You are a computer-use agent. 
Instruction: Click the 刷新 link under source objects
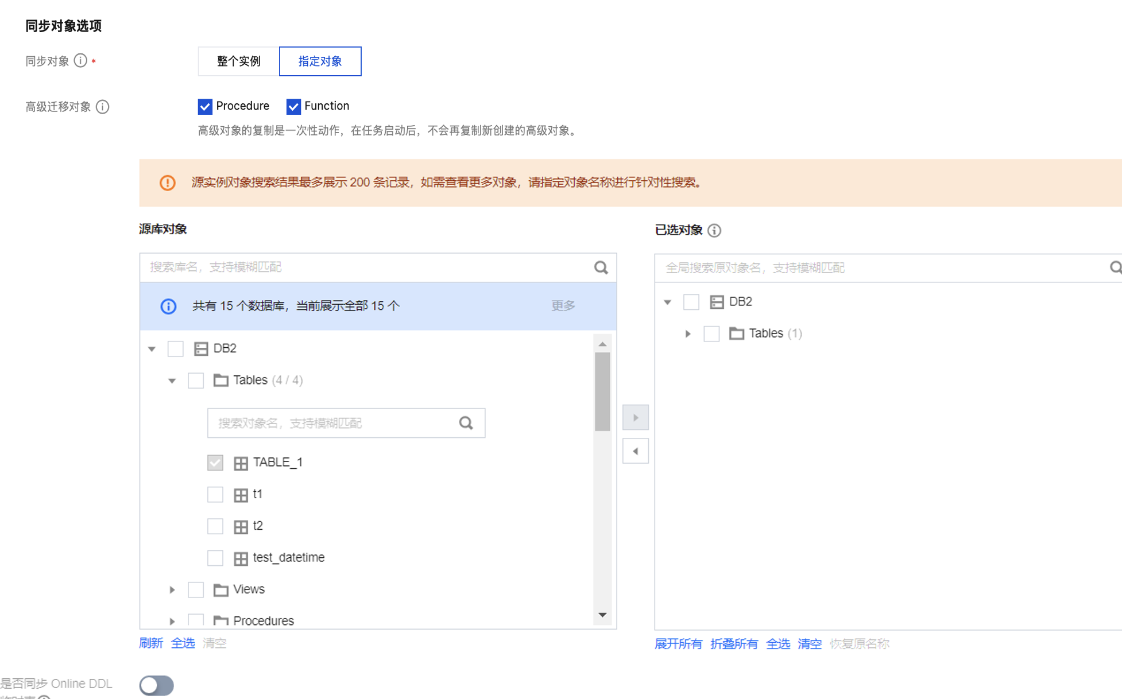tap(151, 643)
